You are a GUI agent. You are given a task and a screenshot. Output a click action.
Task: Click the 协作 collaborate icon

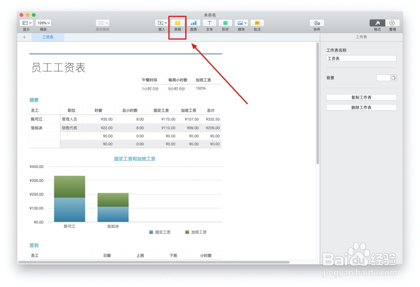point(317,23)
